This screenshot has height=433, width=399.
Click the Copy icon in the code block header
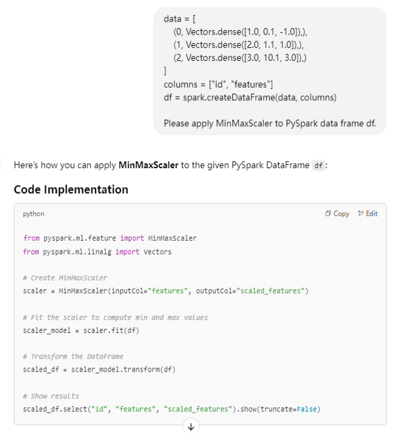pos(328,214)
